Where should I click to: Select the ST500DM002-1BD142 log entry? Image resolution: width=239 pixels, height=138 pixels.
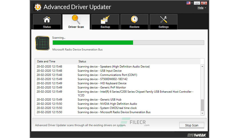coord(118,79)
